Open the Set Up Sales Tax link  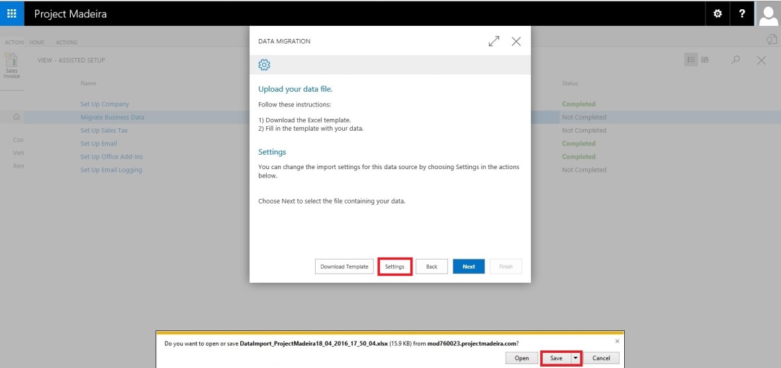coord(104,130)
